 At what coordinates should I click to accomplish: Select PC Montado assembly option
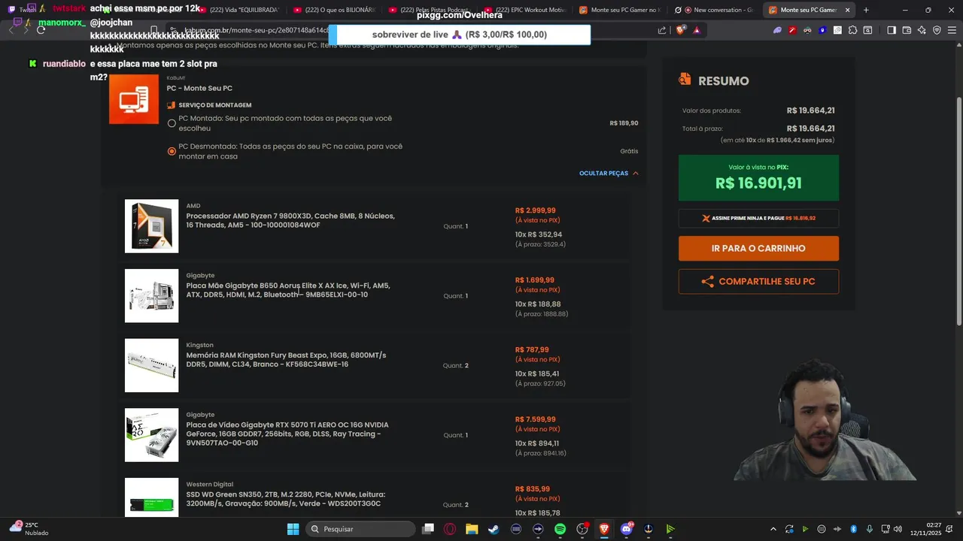(x=172, y=123)
